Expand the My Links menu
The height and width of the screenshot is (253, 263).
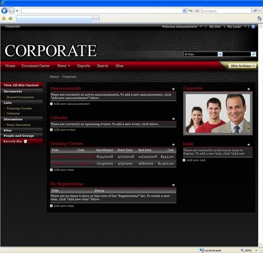click(x=237, y=27)
